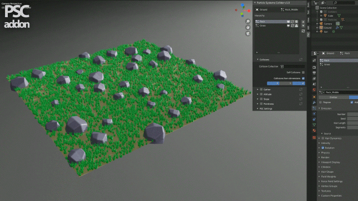The width and height of the screenshot is (358, 201).
Task: Open the Particles properties tab icon
Action: (x=314, y=108)
